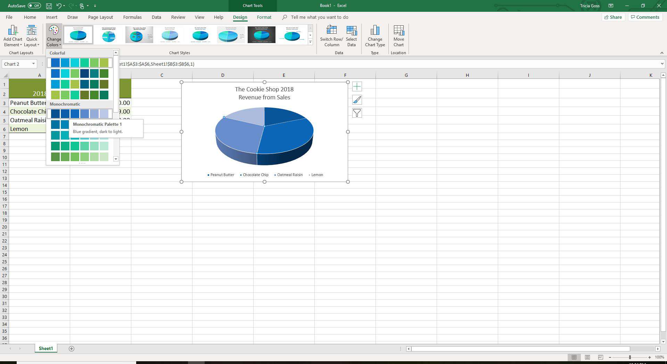The height and width of the screenshot is (364, 667).
Task: Choose the dark-background chart style thumbnail
Action: pos(262,34)
